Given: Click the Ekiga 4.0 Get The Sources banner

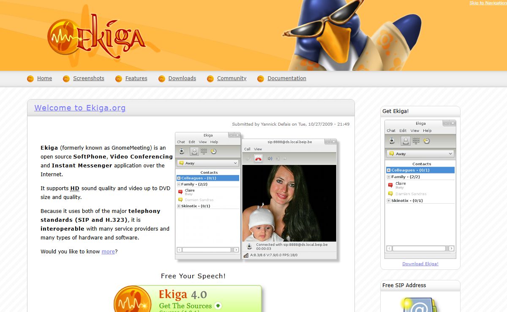Looking at the screenshot, I should (188, 299).
